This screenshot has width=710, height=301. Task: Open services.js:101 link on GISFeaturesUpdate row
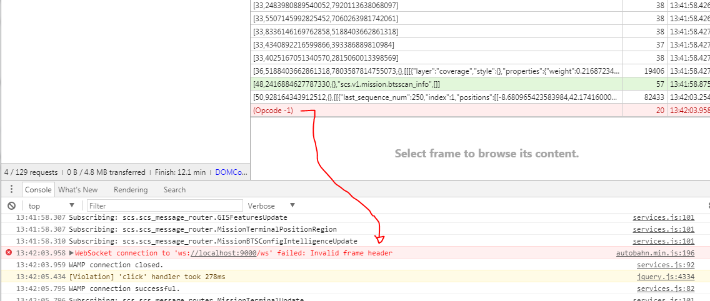click(x=663, y=217)
